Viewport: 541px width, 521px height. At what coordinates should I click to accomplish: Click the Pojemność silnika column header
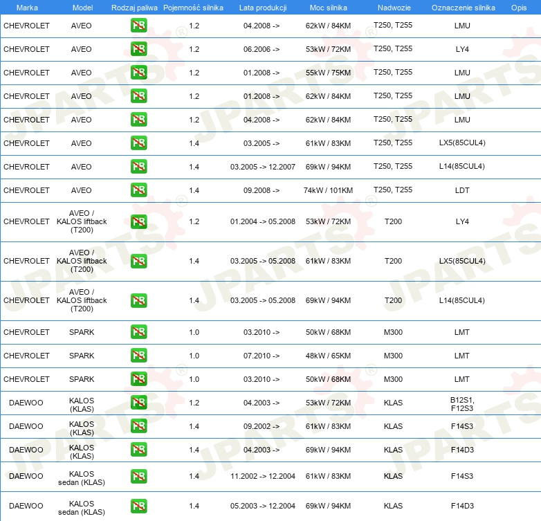pos(193,8)
